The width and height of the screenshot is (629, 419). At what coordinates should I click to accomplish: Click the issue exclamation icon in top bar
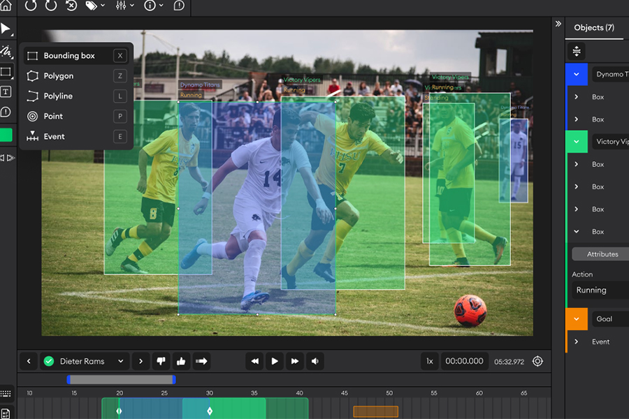179,6
